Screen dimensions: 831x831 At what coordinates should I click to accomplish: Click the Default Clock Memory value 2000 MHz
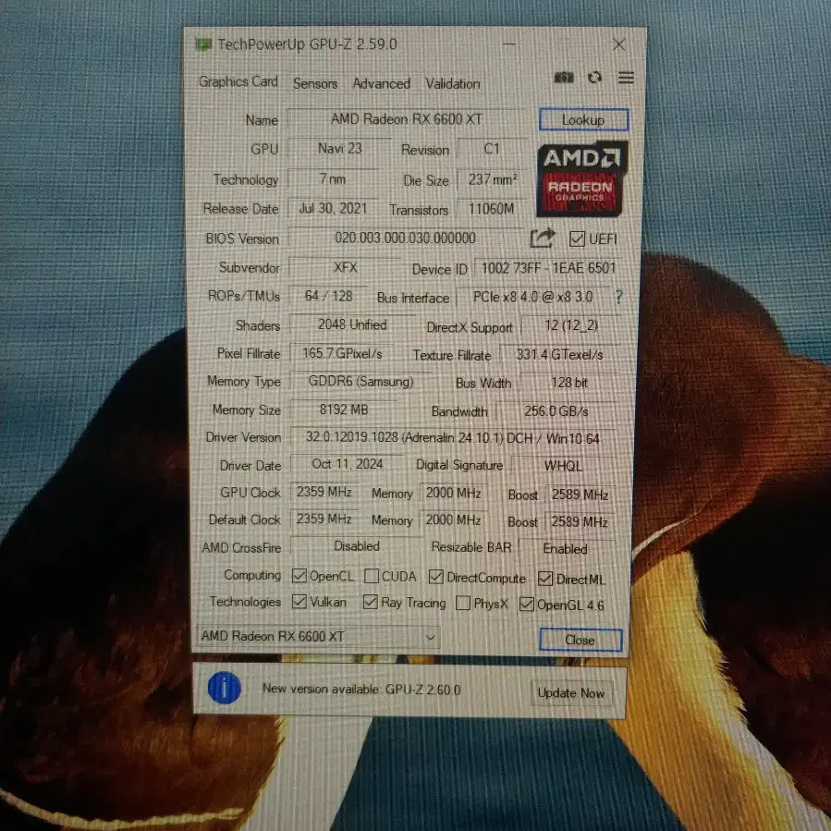click(x=453, y=519)
